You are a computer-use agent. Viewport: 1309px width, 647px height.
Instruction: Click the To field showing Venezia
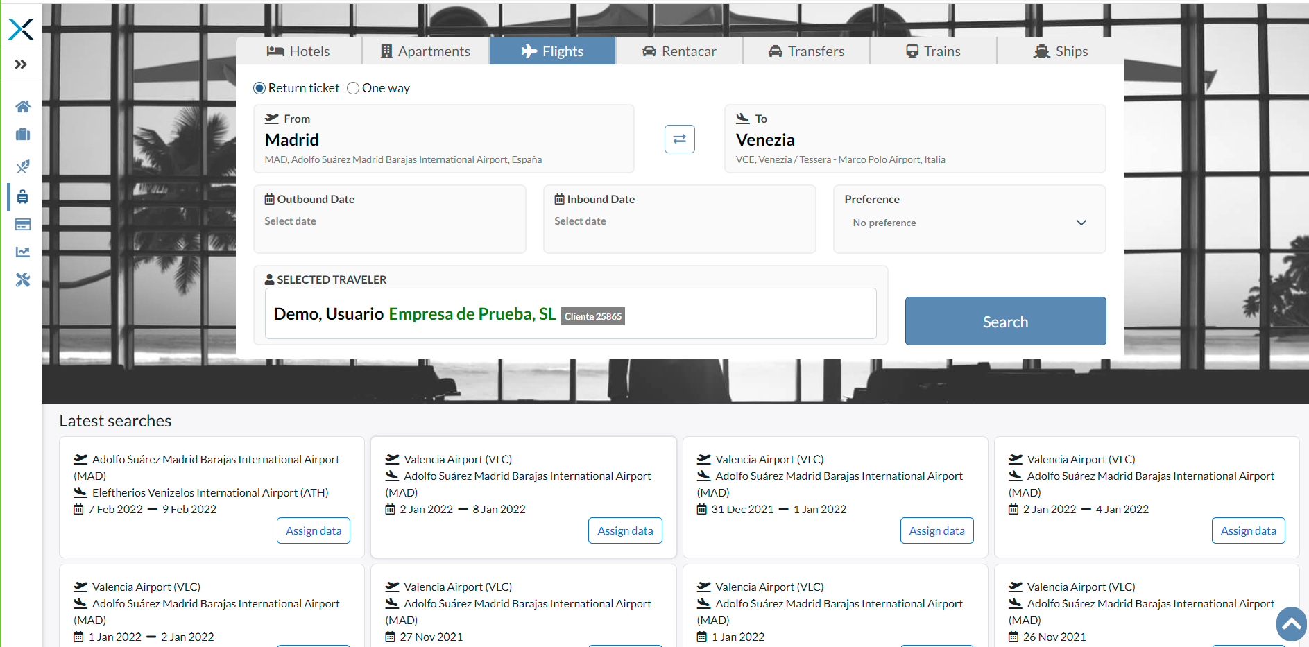[x=915, y=139]
